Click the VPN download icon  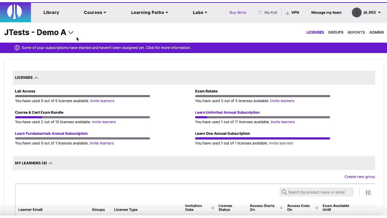click(287, 12)
